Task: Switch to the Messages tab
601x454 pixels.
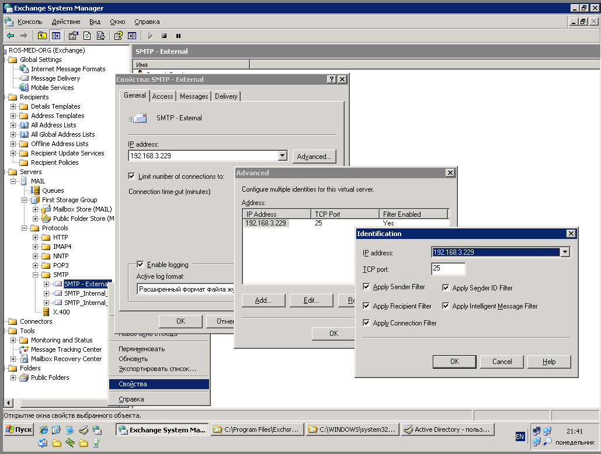Action: point(194,96)
